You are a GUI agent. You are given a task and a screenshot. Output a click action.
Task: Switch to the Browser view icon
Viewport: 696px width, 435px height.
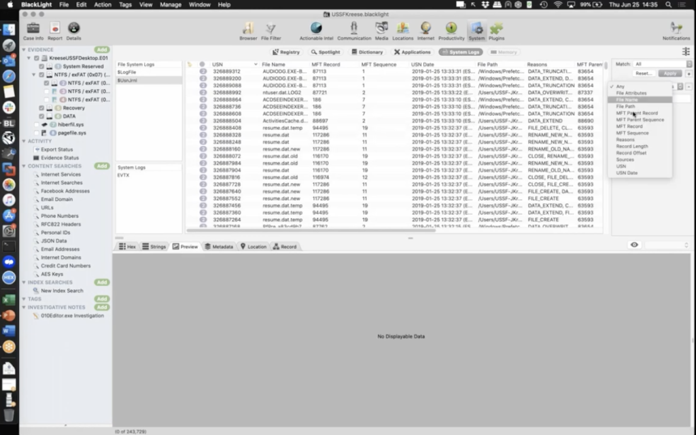tap(248, 29)
